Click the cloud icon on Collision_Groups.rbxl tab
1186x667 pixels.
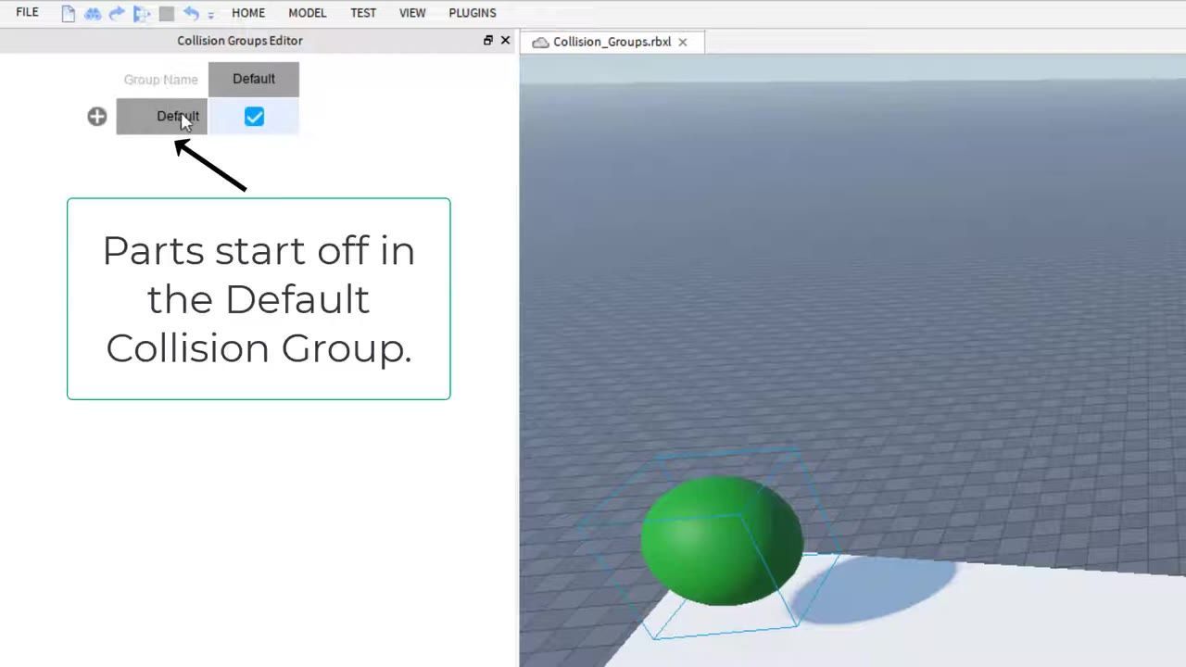click(540, 43)
